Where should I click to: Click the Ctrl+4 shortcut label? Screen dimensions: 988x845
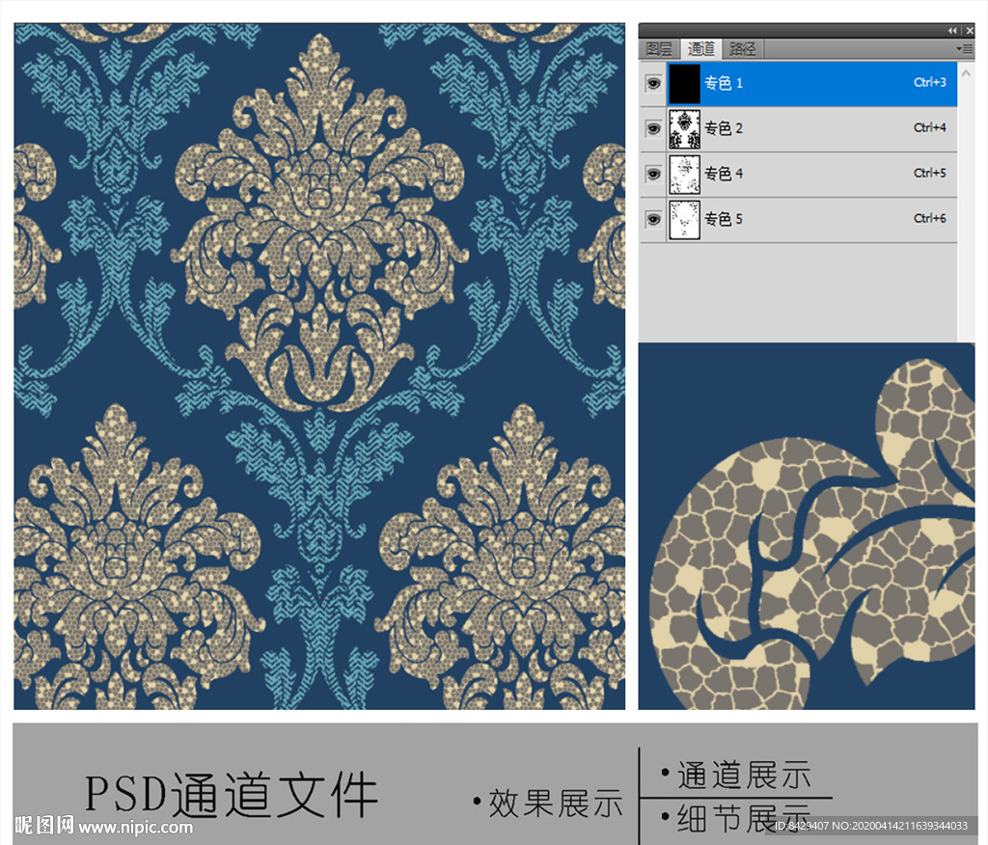pyautogui.click(x=930, y=127)
